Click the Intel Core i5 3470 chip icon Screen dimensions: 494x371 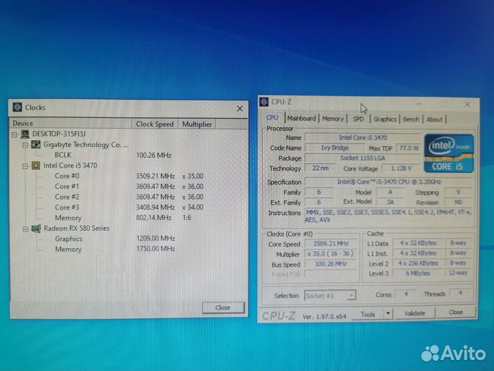36,166
